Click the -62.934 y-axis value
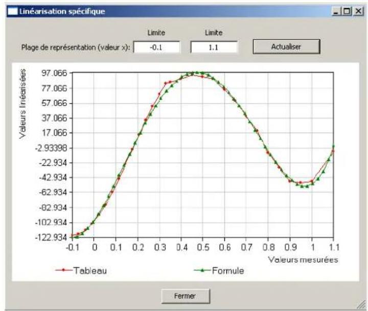368x311 pixels. point(53,192)
